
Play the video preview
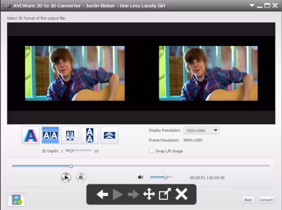click(x=66, y=178)
